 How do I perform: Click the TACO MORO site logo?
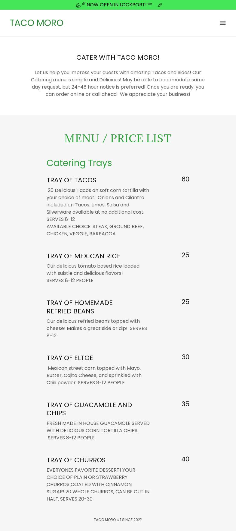coord(36,23)
